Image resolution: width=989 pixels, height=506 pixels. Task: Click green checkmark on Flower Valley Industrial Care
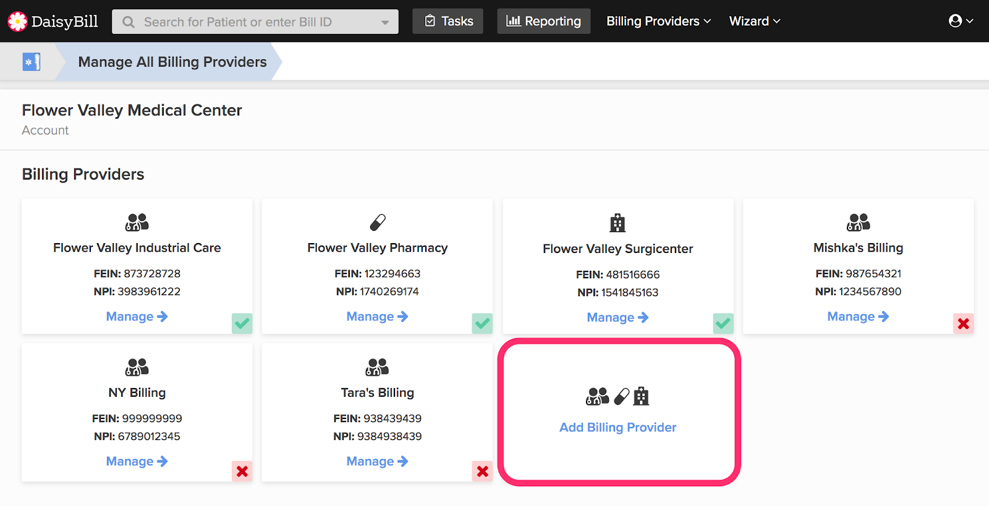(x=242, y=323)
